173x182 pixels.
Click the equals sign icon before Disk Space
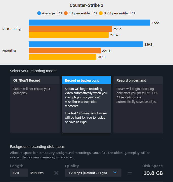(x=130, y=173)
